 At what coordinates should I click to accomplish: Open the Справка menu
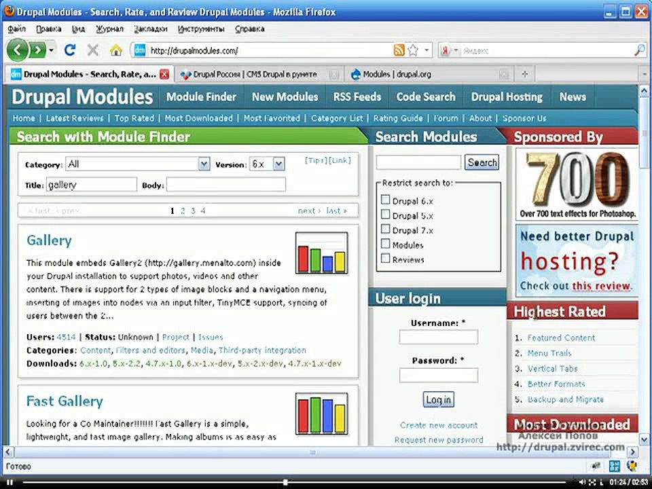coord(249,29)
